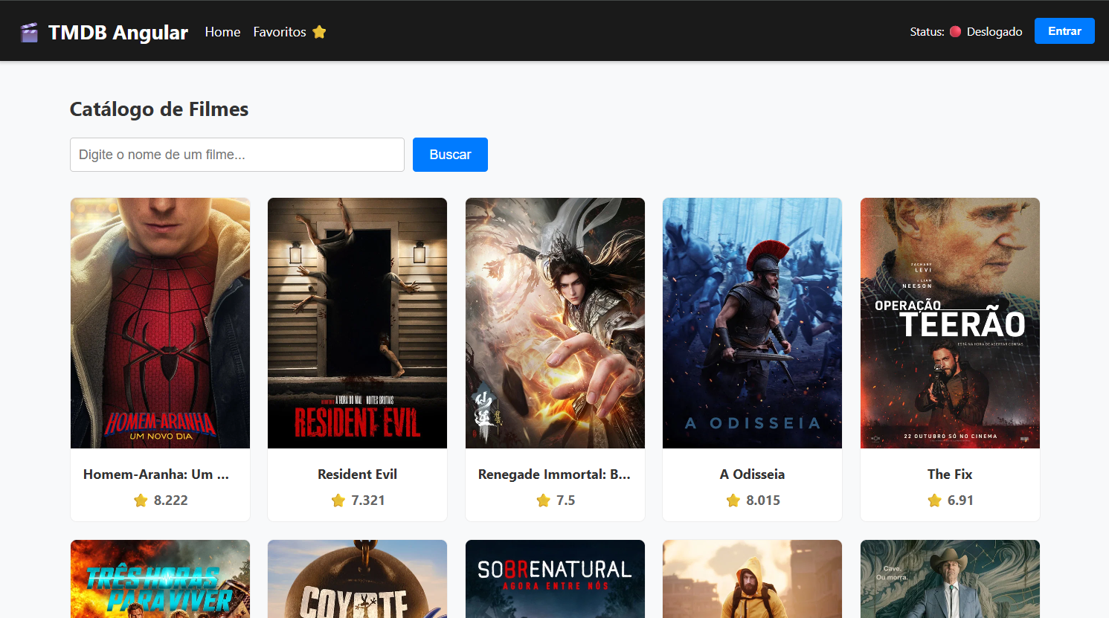Click the clapperboard logo icon
Image resolution: width=1109 pixels, height=618 pixels.
29,32
